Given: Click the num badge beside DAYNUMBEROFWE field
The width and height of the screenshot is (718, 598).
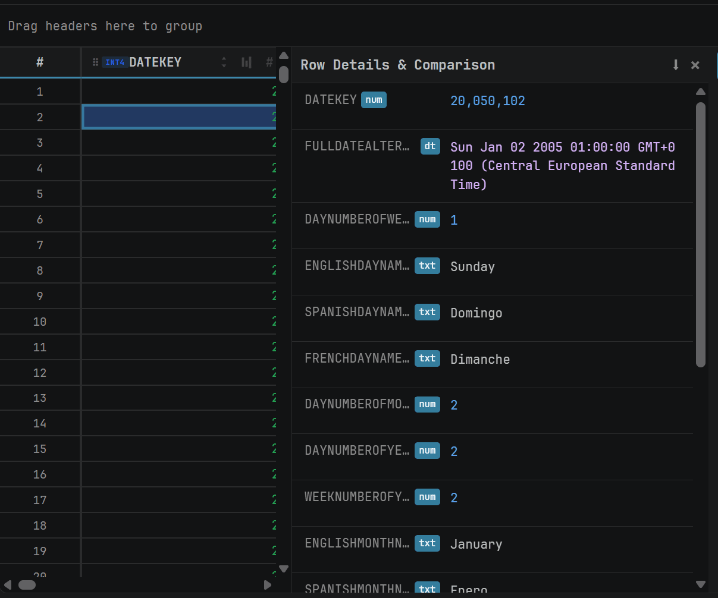Looking at the screenshot, I should 427,219.
